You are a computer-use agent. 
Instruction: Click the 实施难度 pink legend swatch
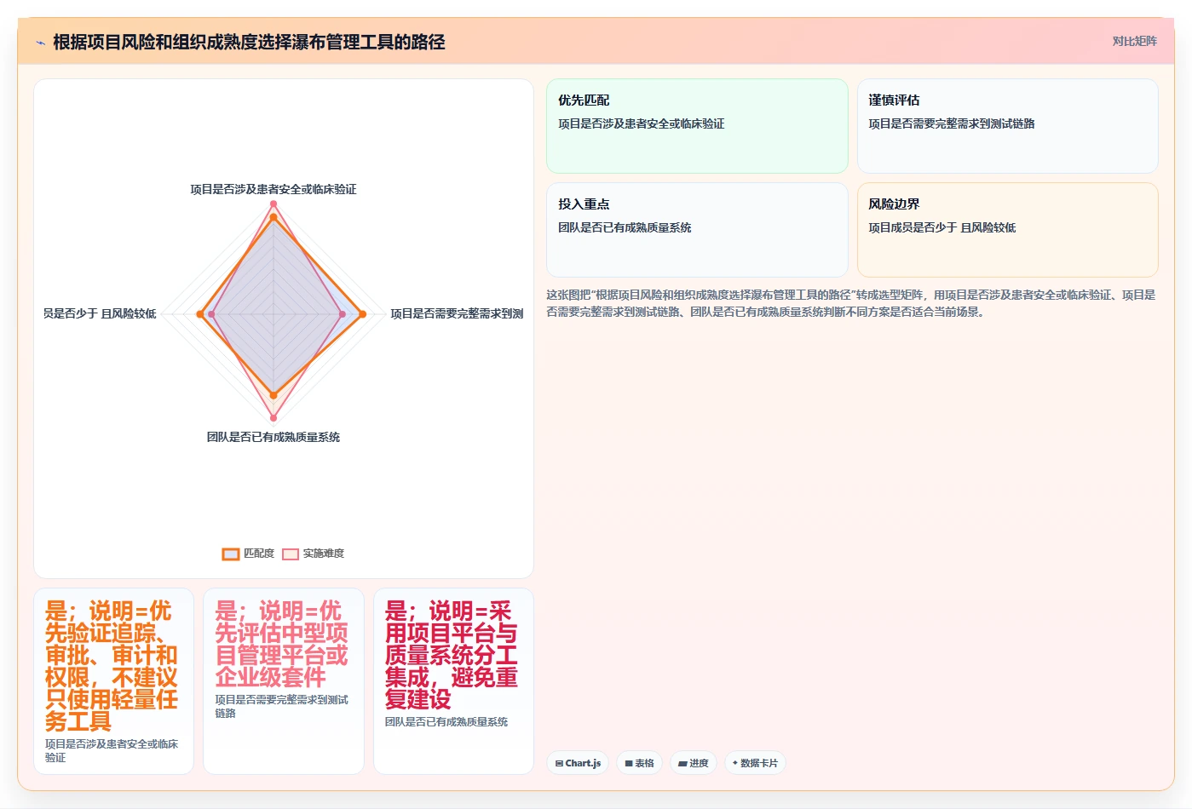click(x=291, y=554)
